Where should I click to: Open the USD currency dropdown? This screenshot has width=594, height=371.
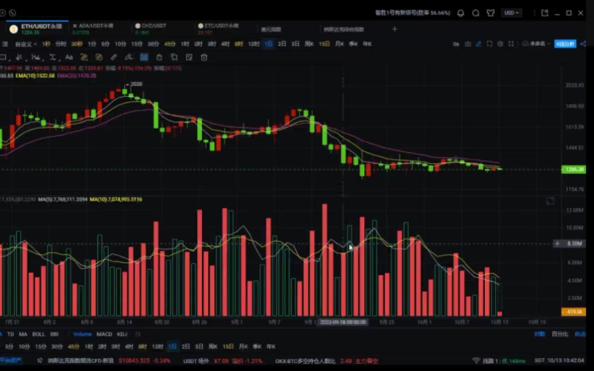tap(511, 13)
